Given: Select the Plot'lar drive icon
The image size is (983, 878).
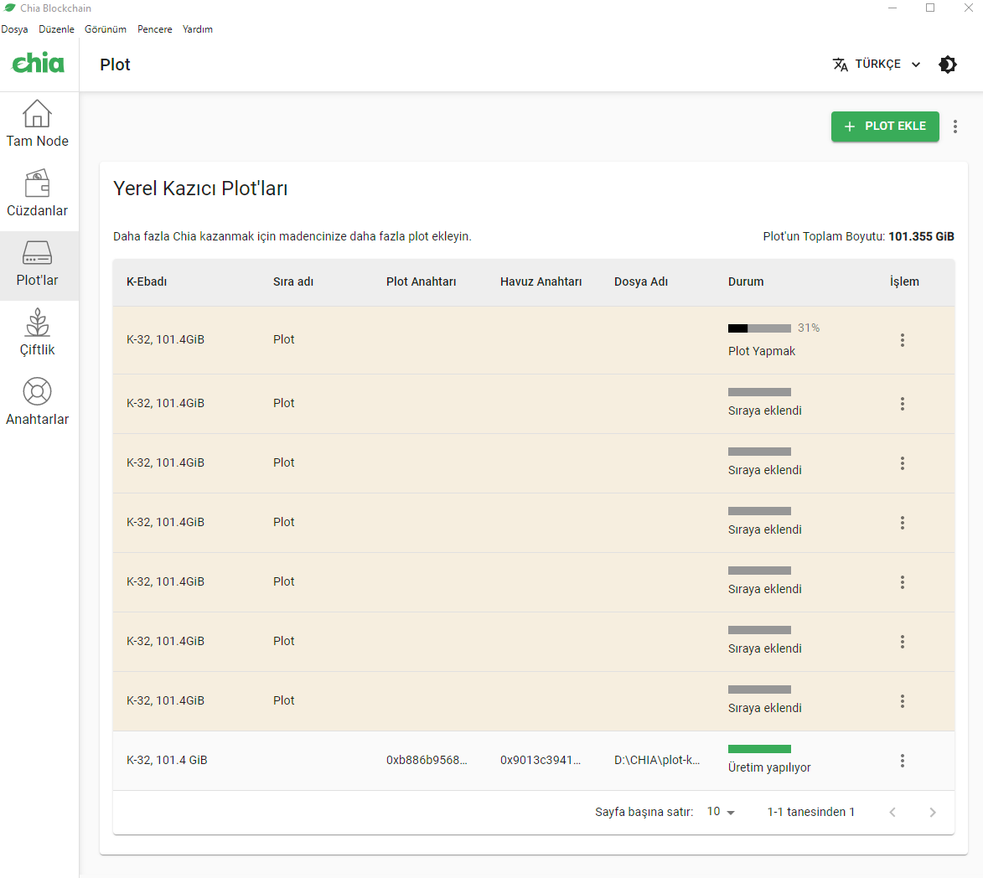Looking at the screenshot, I should [x=38, y=253].
